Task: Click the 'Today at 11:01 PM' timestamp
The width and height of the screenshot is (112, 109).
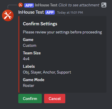Action: coord(70,12)
